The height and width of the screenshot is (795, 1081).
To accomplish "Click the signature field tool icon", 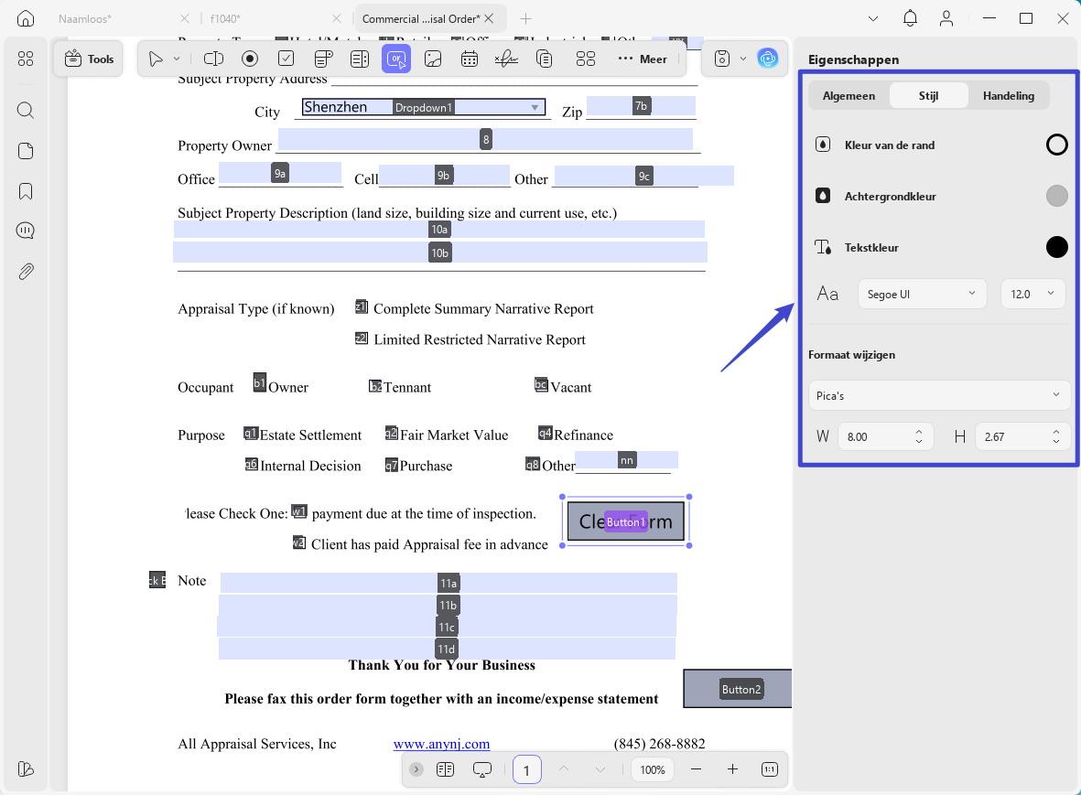I will click(506, 59).
